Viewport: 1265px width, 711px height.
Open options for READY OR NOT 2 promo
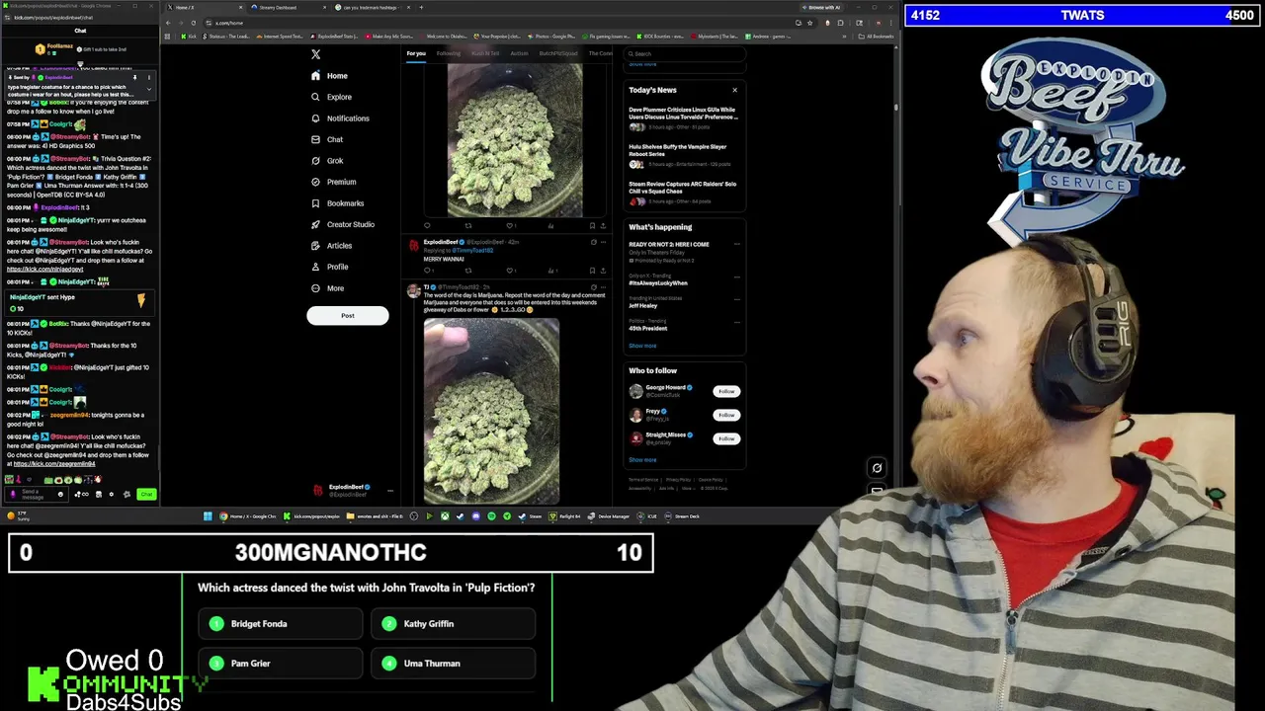tap(736, 244)
